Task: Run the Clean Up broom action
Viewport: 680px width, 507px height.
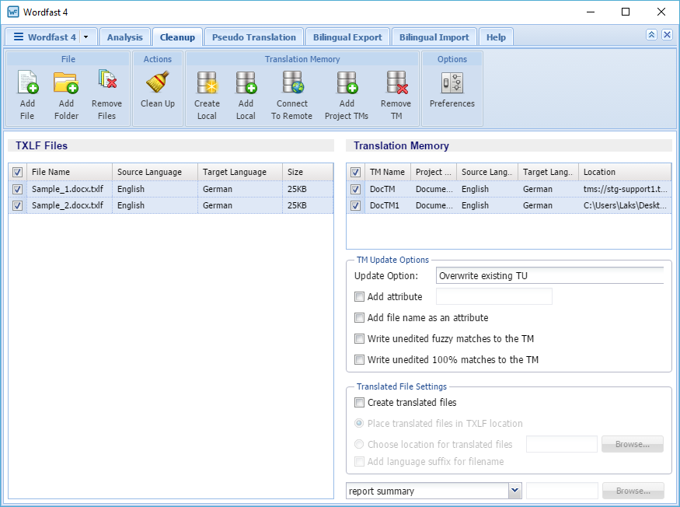Action: (x=158, y=82)
